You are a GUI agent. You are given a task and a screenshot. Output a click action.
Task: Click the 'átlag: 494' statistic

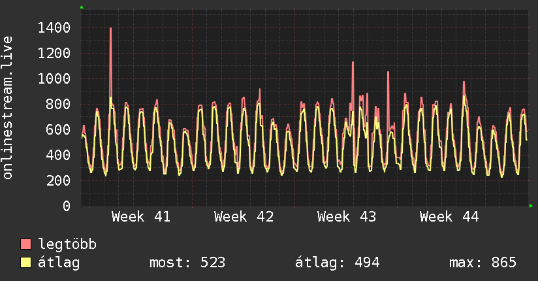(x=338, y=263)
